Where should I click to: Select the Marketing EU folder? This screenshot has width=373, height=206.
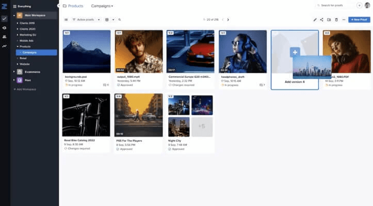[27, 35]
